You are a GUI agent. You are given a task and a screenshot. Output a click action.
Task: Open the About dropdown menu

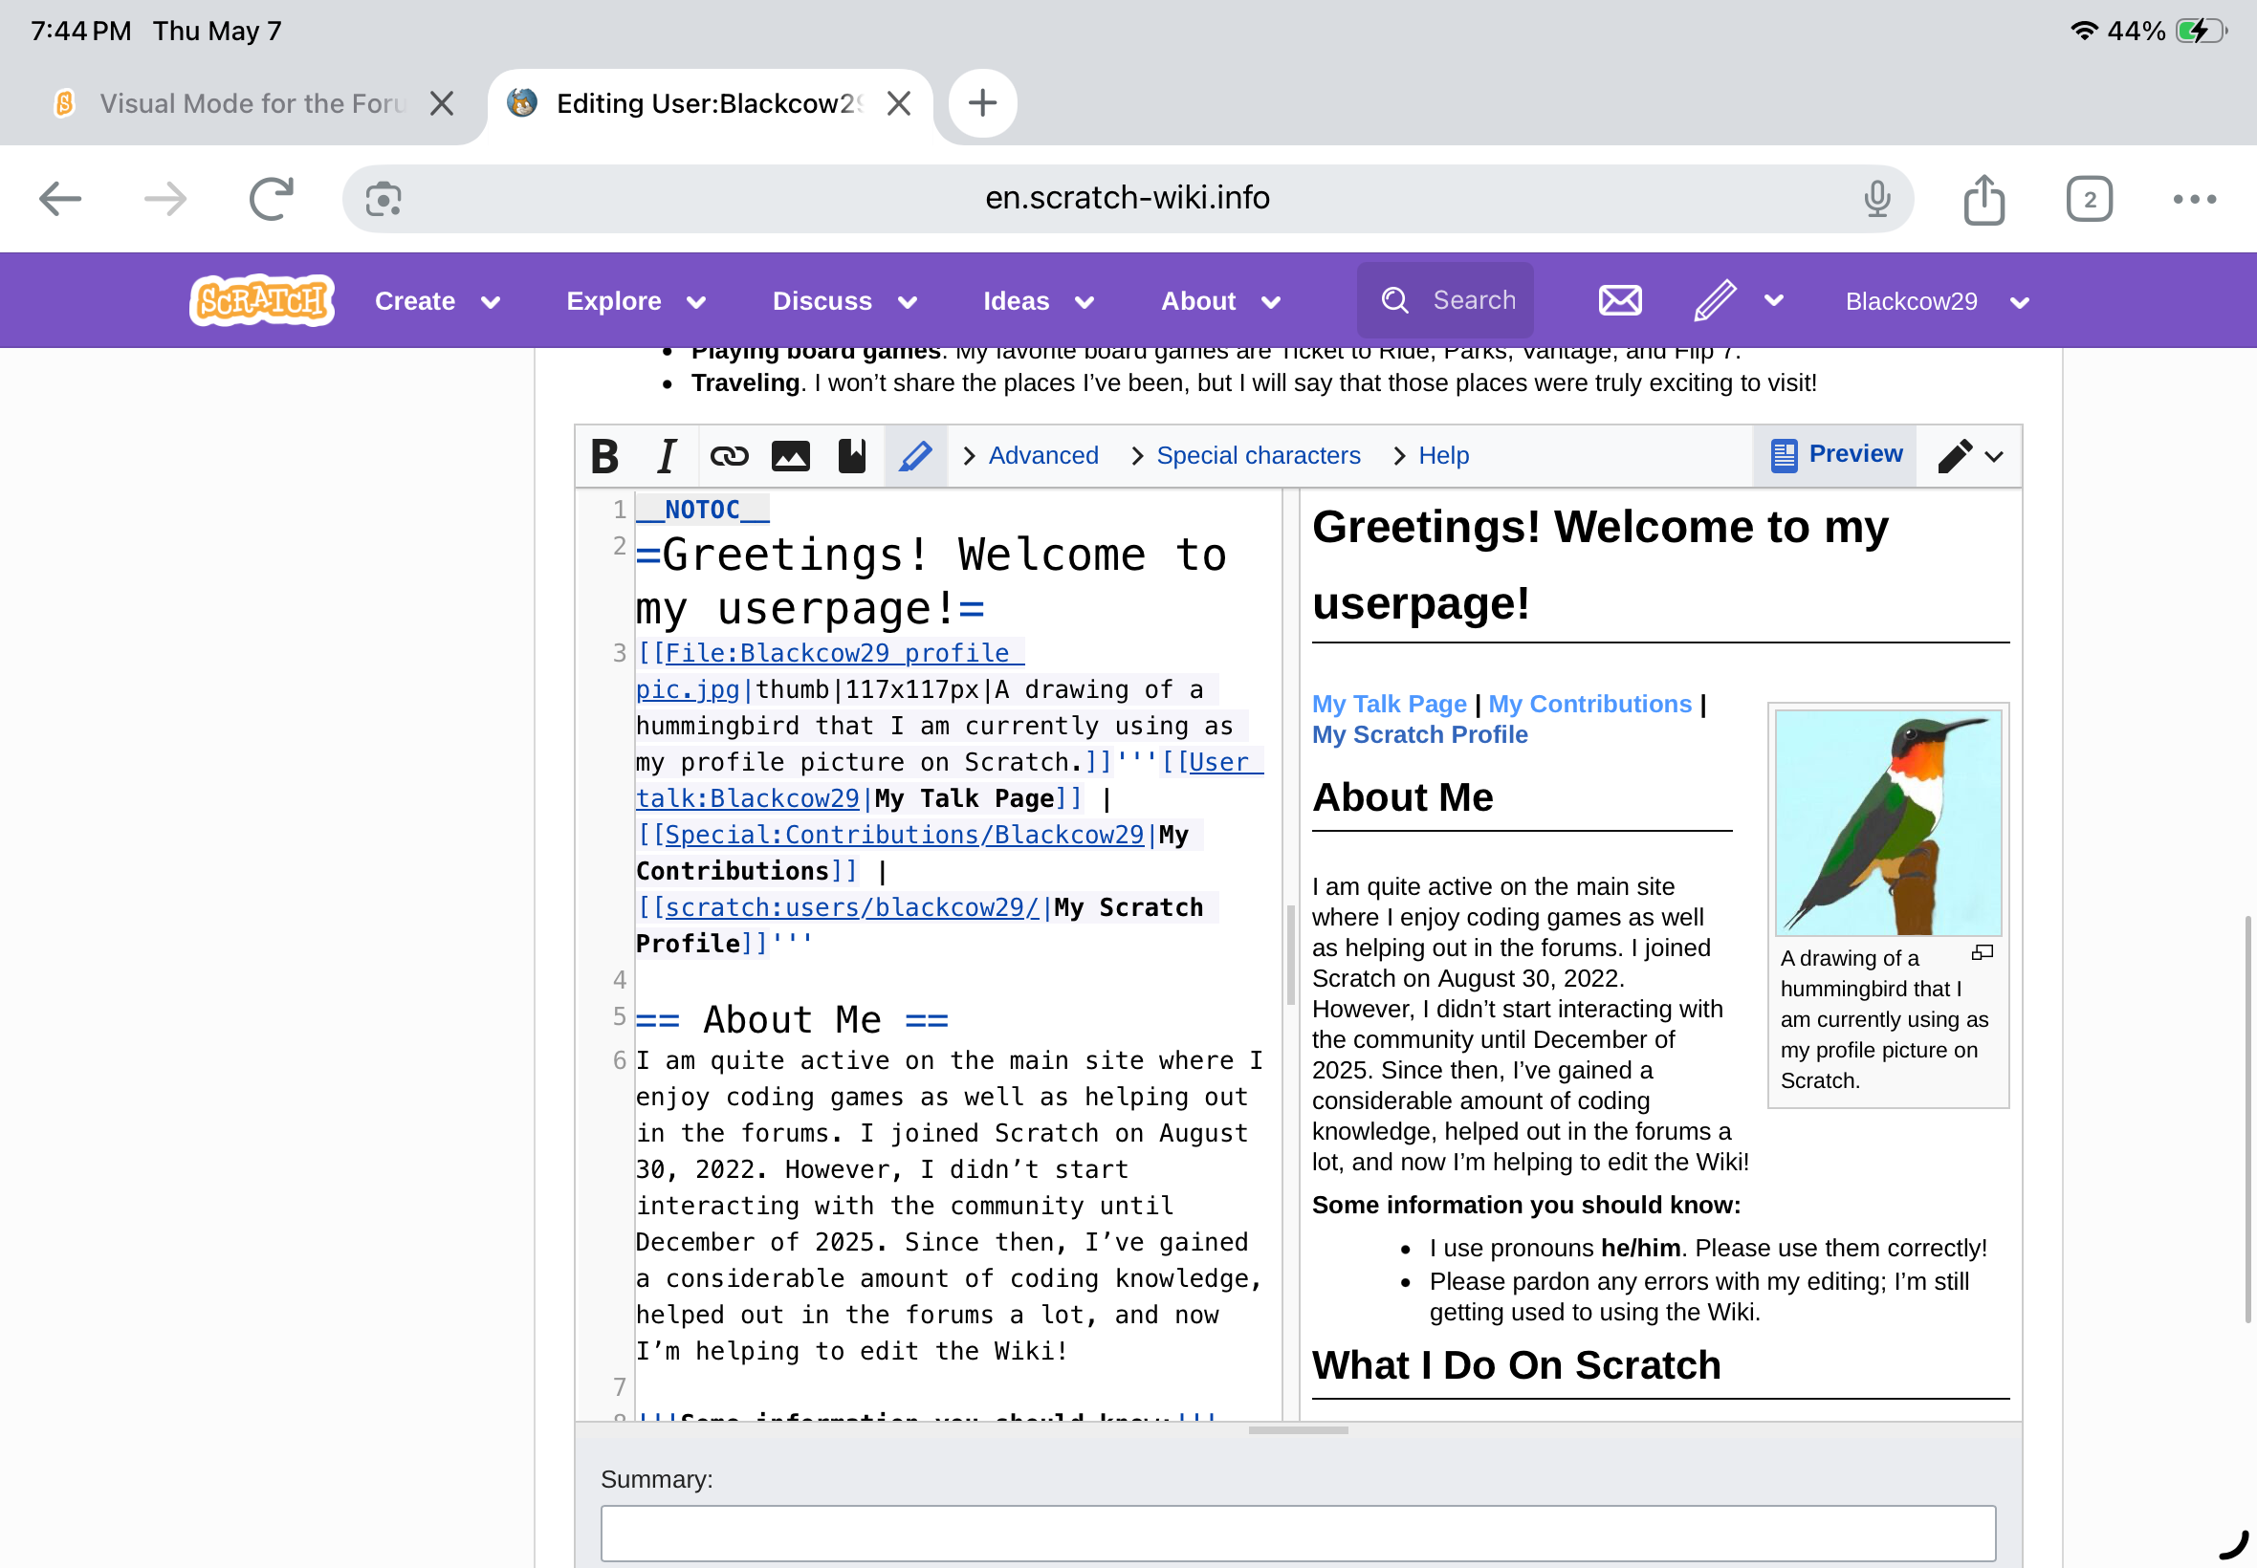point(1220,301)
